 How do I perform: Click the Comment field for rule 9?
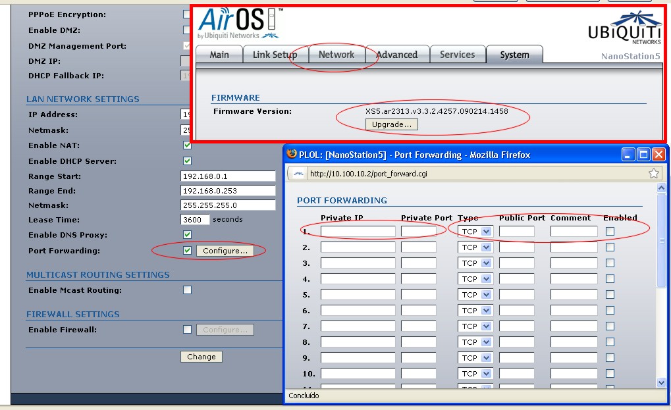574,358
